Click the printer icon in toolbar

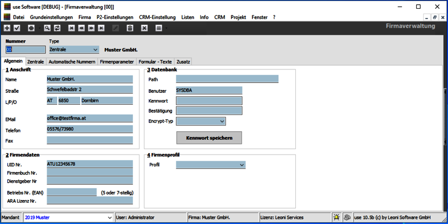click(x=31, y=28)
